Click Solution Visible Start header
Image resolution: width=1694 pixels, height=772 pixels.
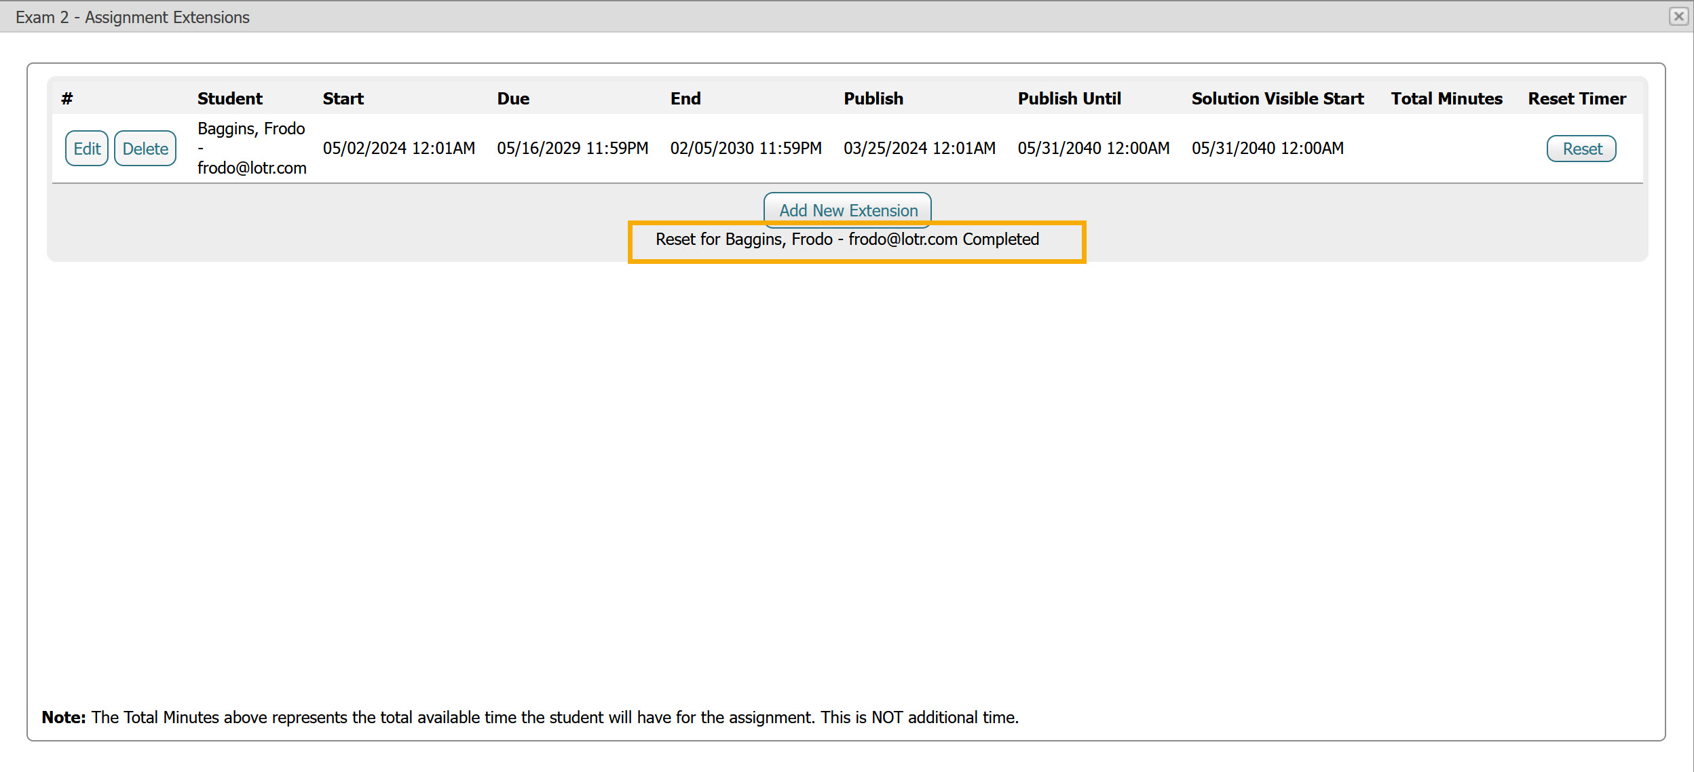click(1277, 98)
